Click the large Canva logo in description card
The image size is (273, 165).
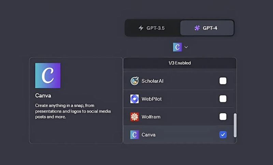pos(48,76)
